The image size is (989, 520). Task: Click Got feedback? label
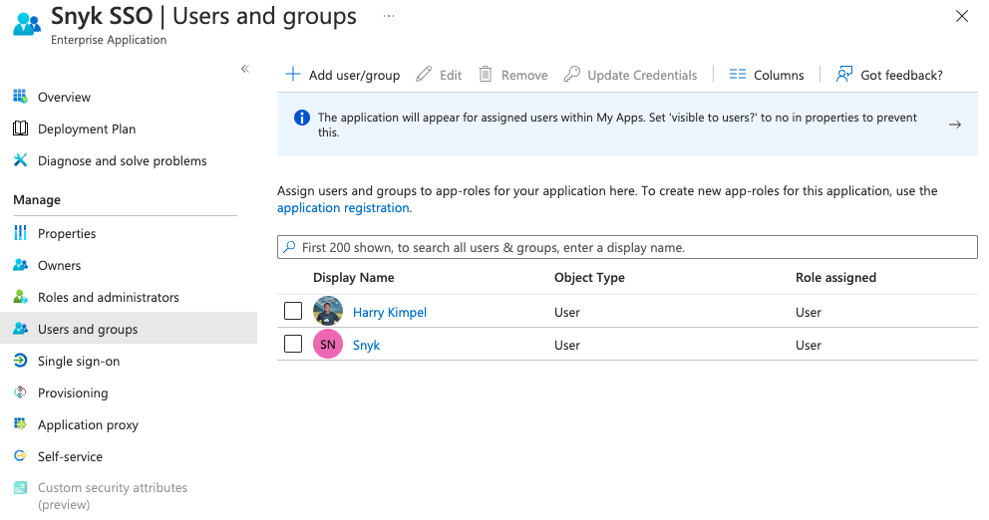[901, 75]
